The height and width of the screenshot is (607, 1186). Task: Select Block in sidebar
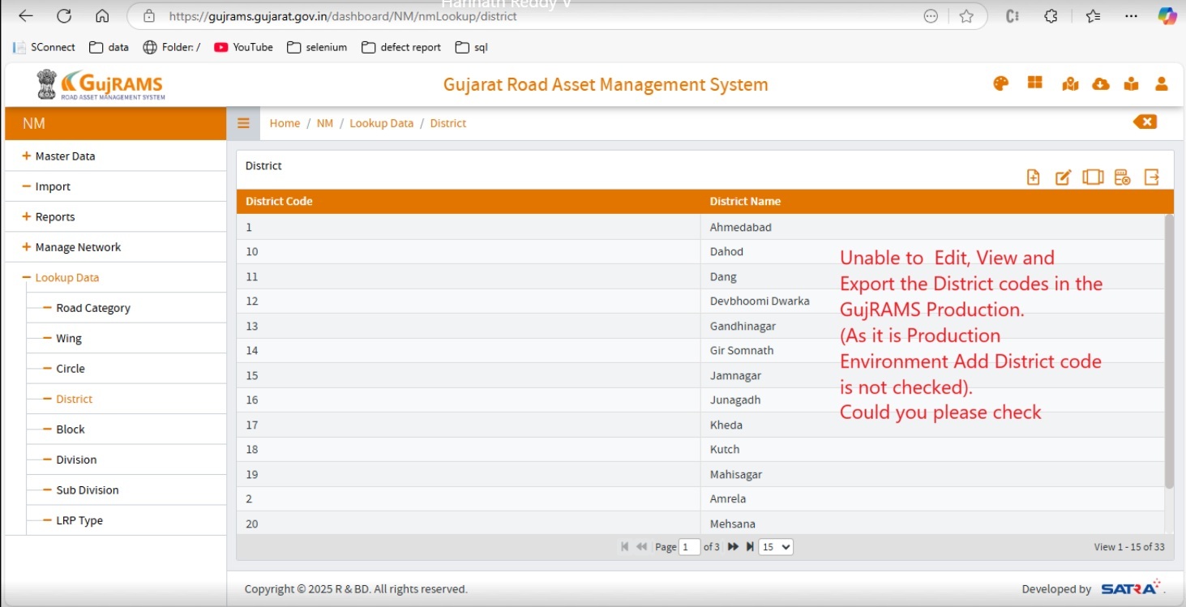tap(71, 430)
